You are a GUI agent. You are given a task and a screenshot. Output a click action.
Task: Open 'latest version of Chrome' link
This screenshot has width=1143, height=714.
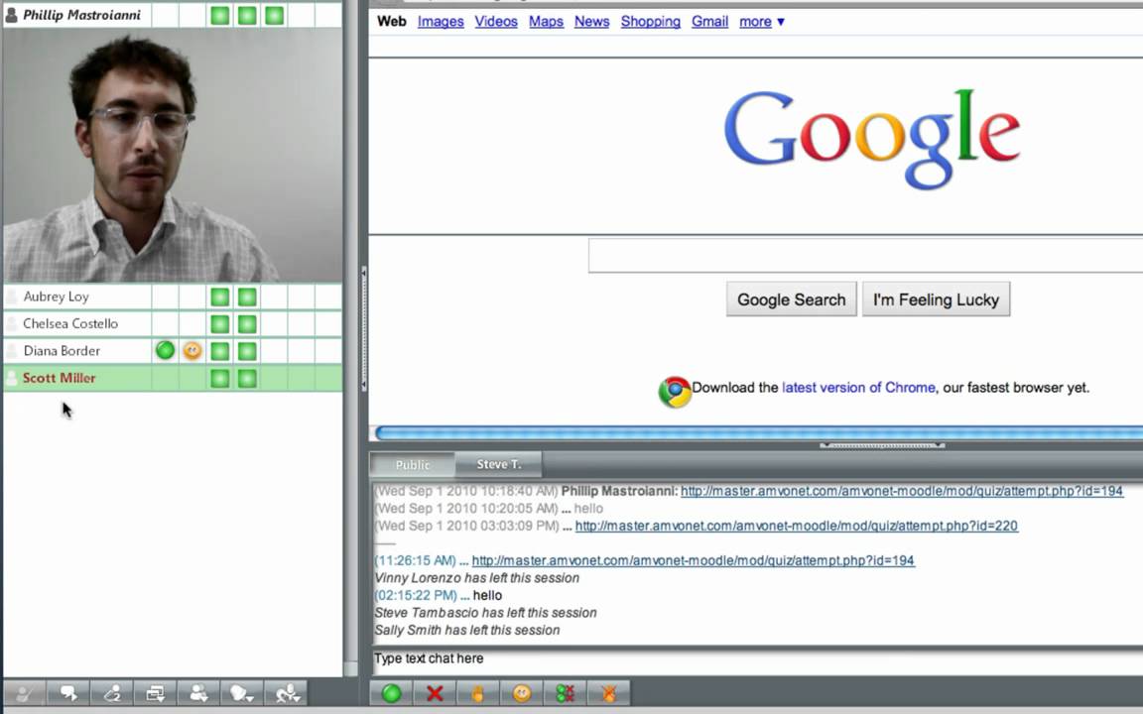(858, 388)
